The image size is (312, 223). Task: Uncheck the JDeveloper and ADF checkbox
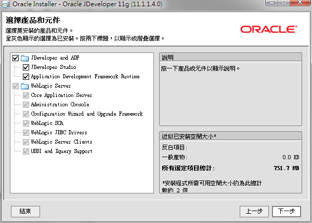pyautogui.click(x=16, y=58)
